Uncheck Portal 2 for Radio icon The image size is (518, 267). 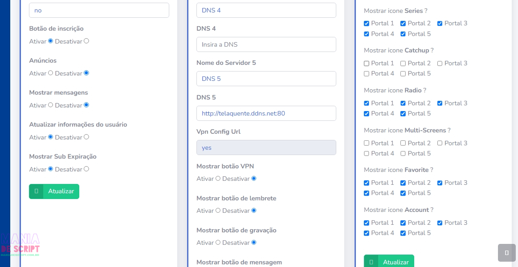pyautogui.click(x=403, y=103)
